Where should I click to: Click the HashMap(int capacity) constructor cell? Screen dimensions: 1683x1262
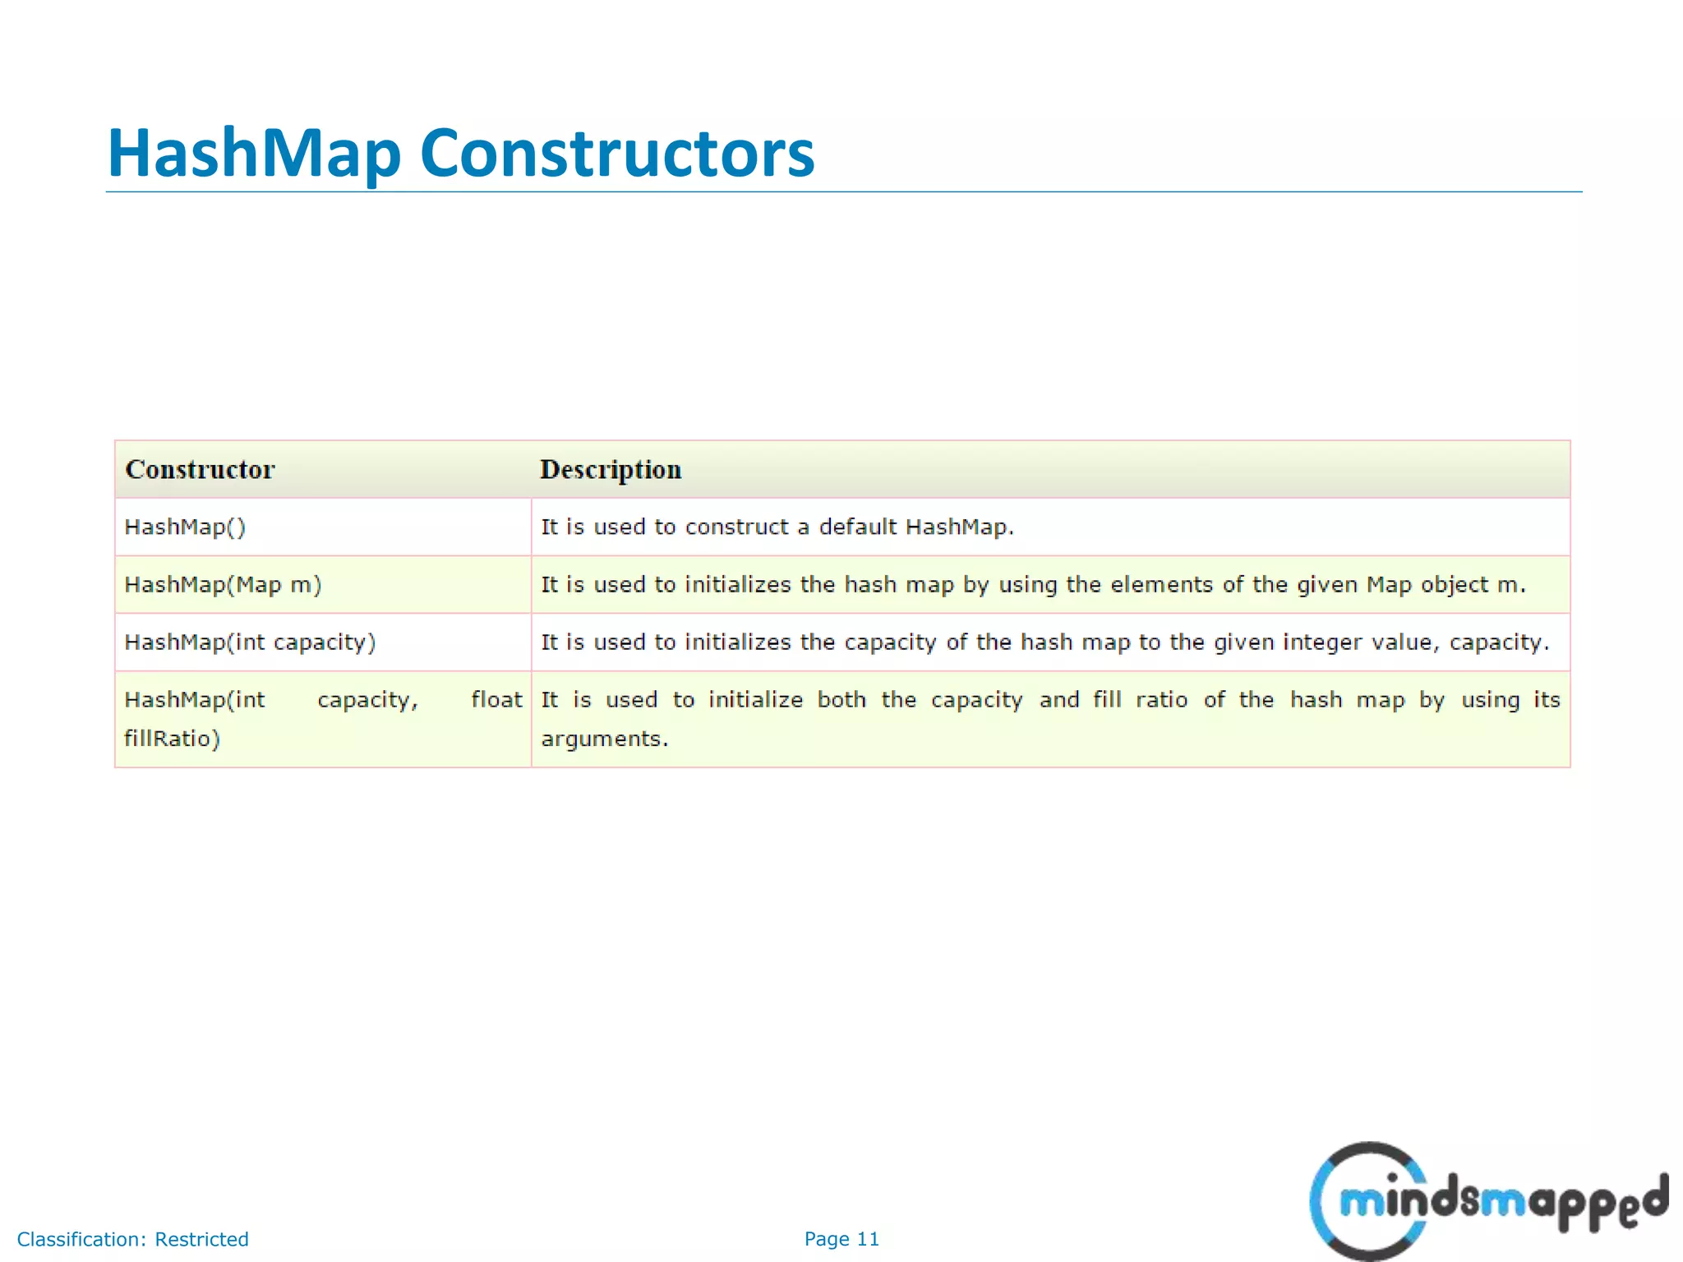(x=323, y=642)
